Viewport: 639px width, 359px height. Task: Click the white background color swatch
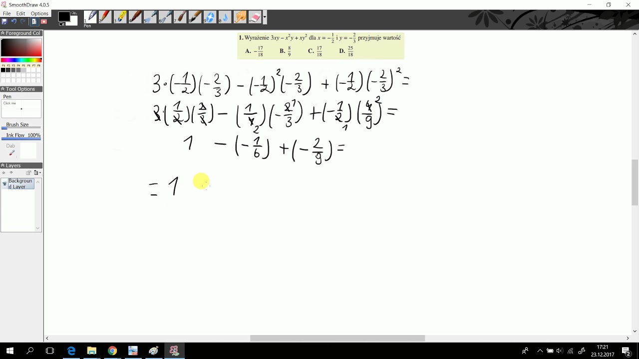[74, 20]
